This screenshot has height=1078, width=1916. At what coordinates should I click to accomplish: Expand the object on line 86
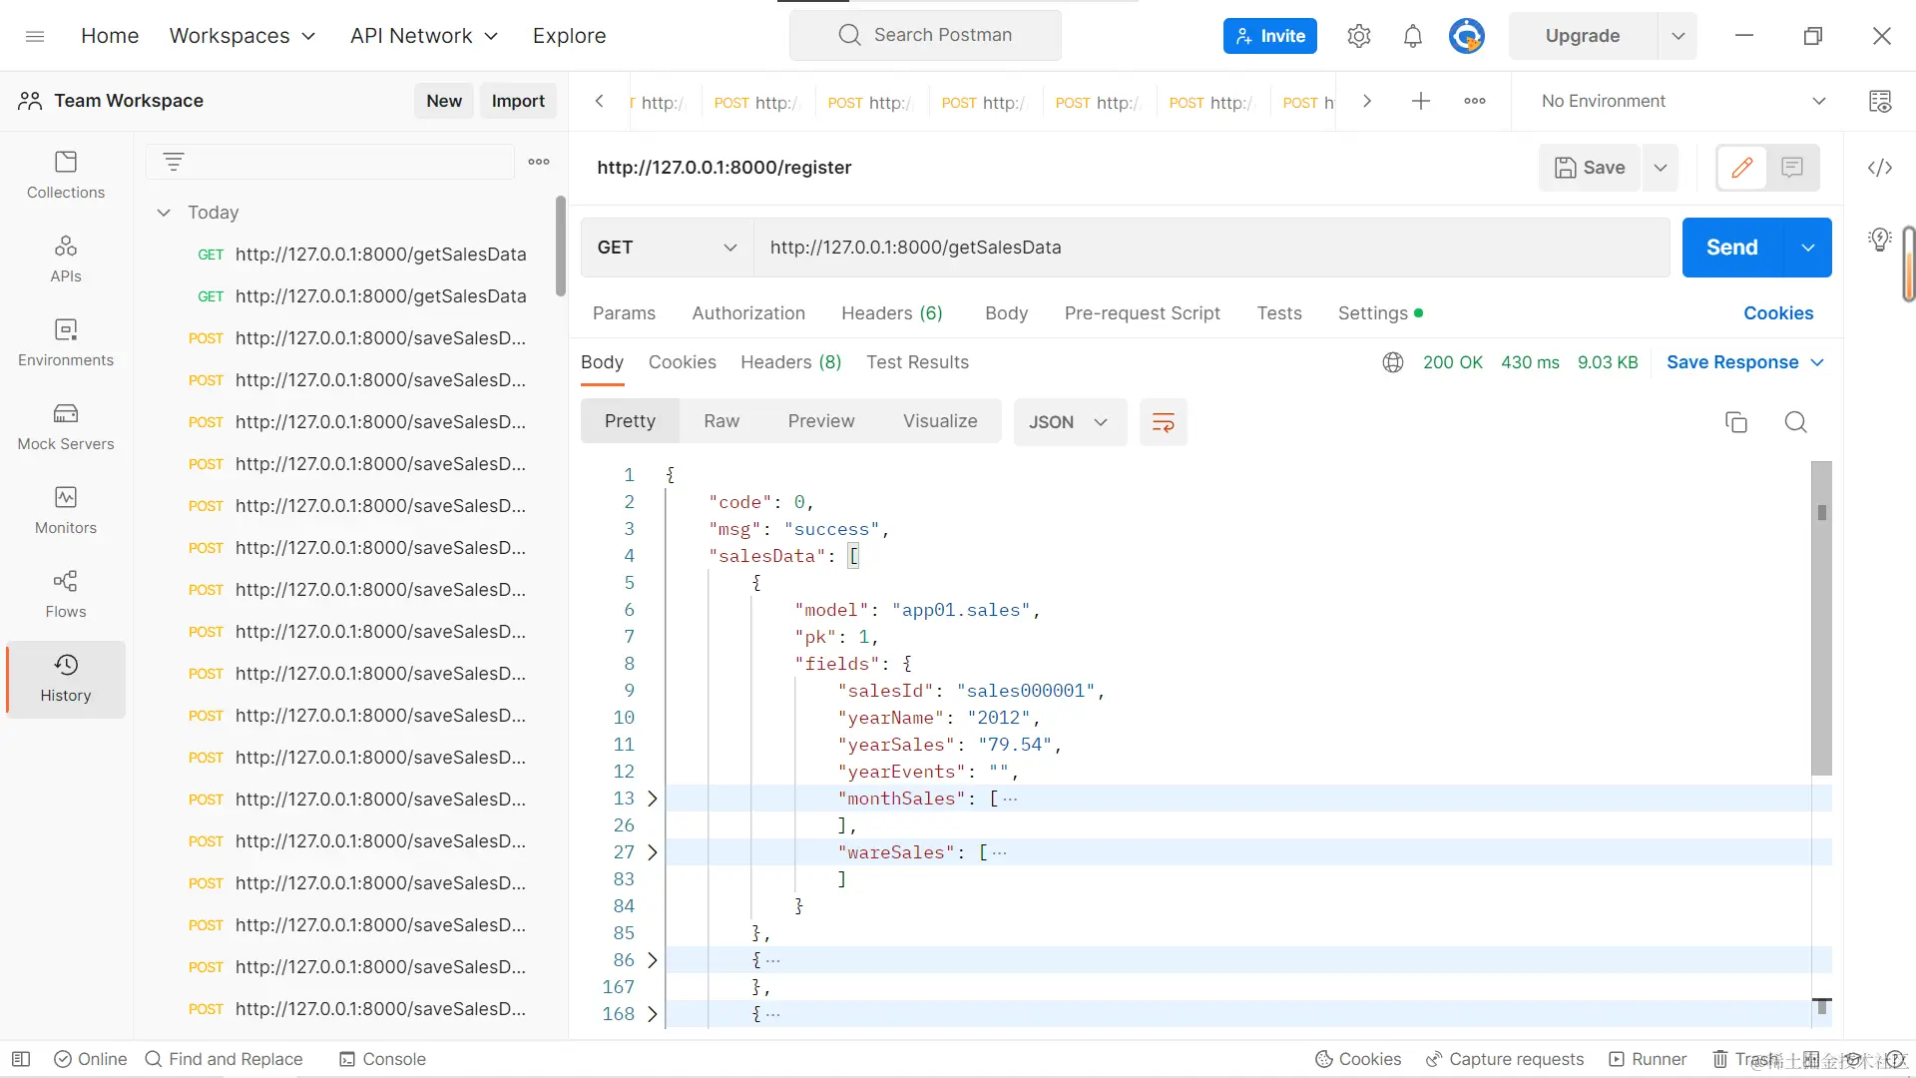pyautogui.click(x=653, y=960)
